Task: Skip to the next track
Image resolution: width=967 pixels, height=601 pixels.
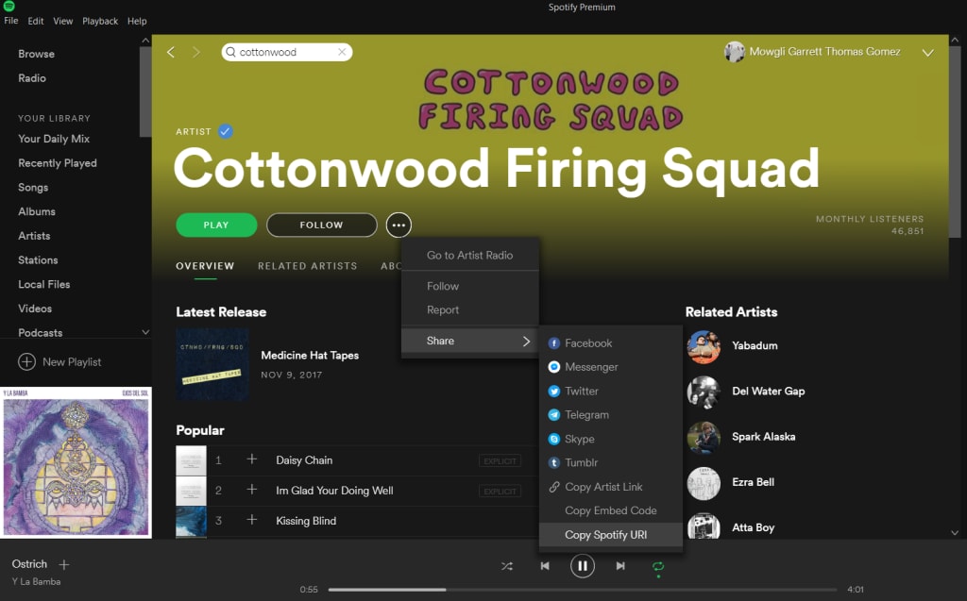Action: [x=620, y=566]
